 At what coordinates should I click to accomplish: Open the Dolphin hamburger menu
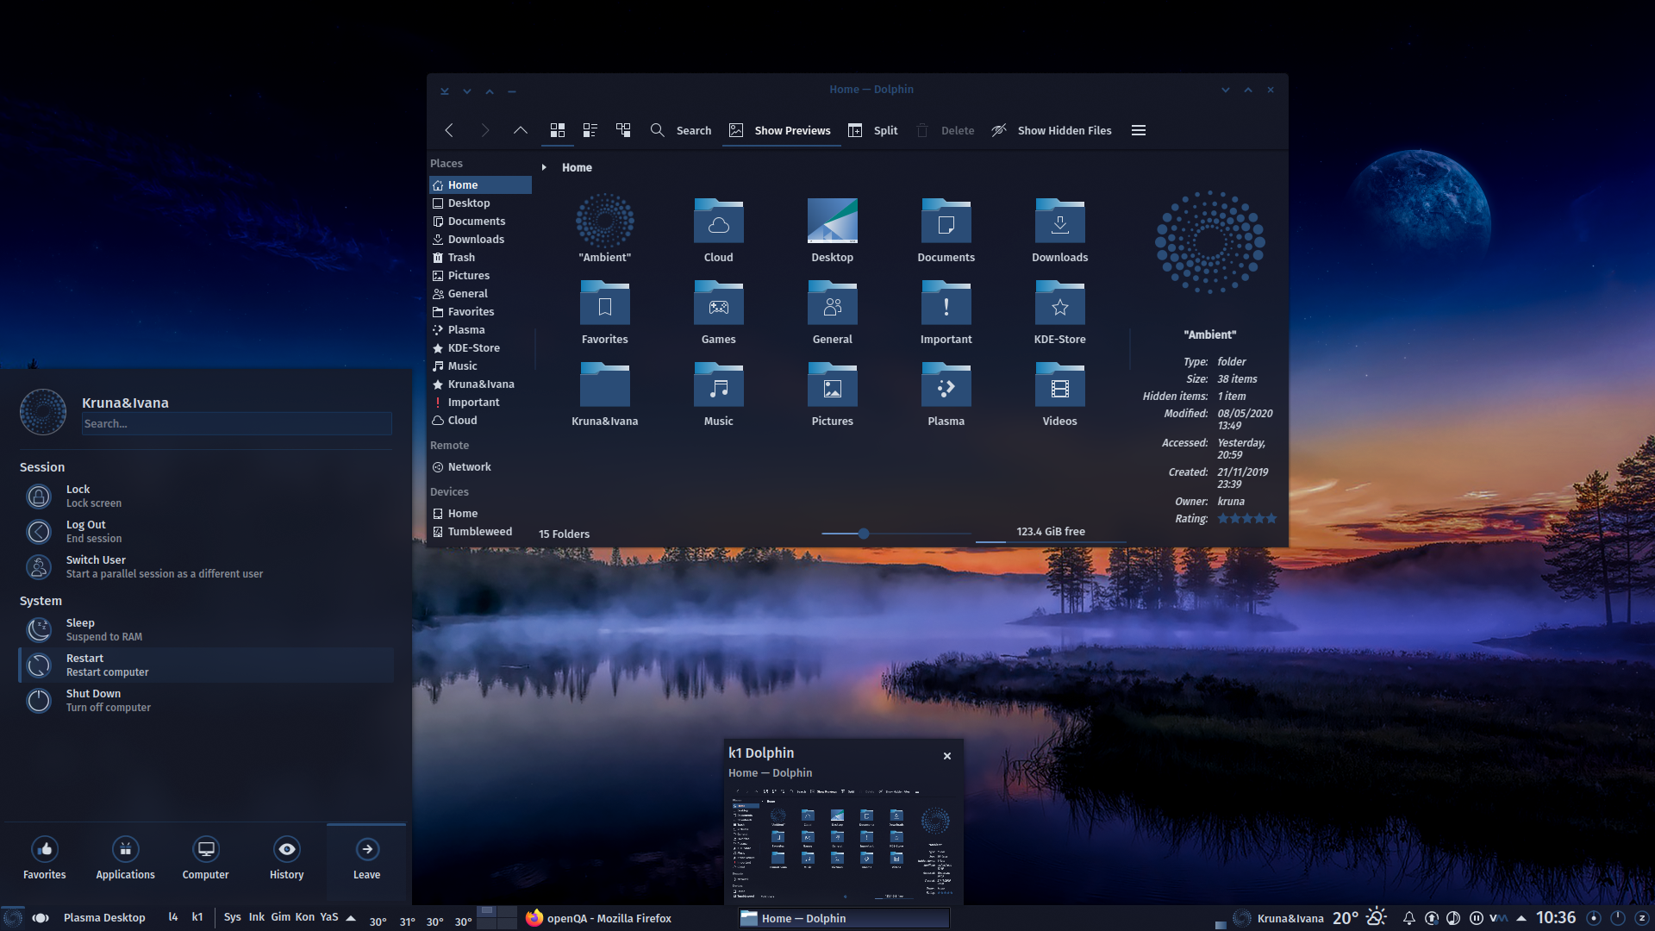coord(1138,130)
